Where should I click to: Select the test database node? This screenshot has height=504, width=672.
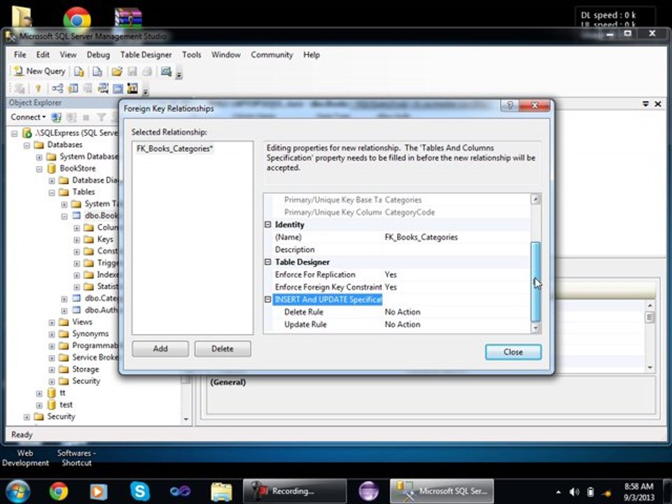(66, 405)
